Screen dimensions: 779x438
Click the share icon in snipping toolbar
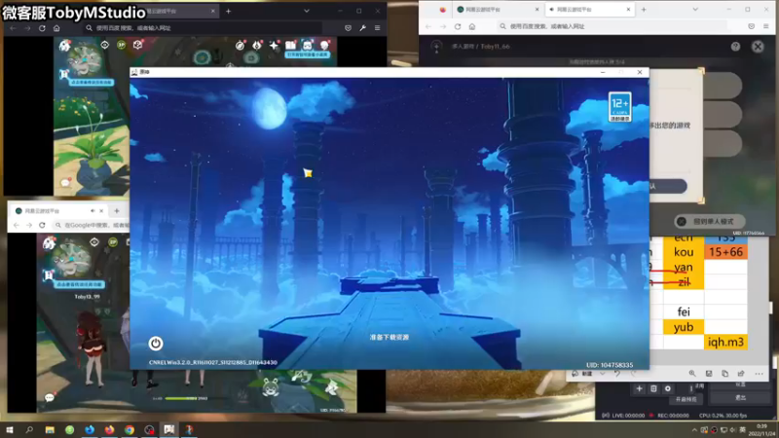pos(741,374)
